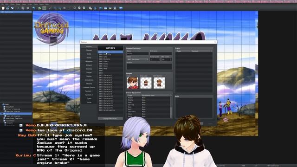Image resolution: width=297 pixels, height=167 pixels.
Task: Select the Ellipse drawing tool
Action: pyautogui.click(x=60, y=8)
